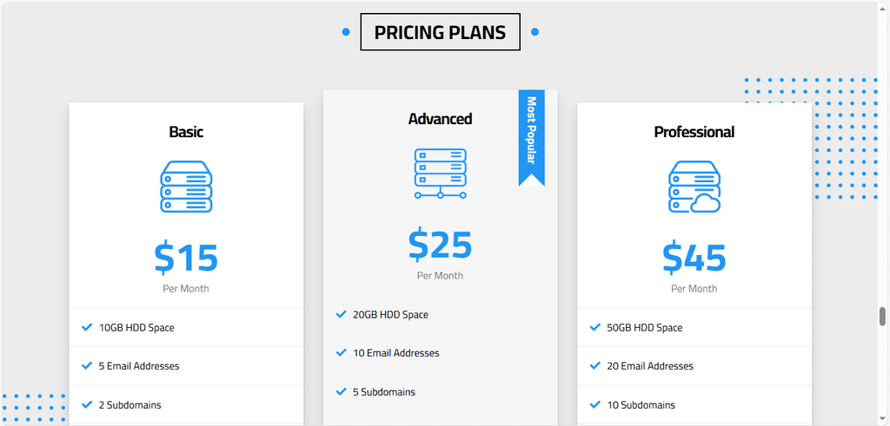Click checkmark beside 10 Subdomains
Screen dimensions: 890x426
[x=595, y=404]
